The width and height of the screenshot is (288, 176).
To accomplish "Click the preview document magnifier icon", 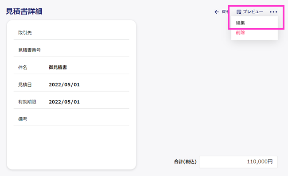I will point(239,12).
